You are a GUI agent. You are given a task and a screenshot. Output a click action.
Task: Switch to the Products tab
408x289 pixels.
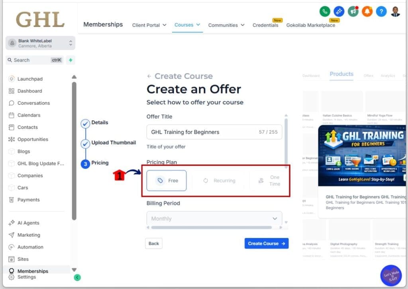pyautogui.click(x=341, y=74)
